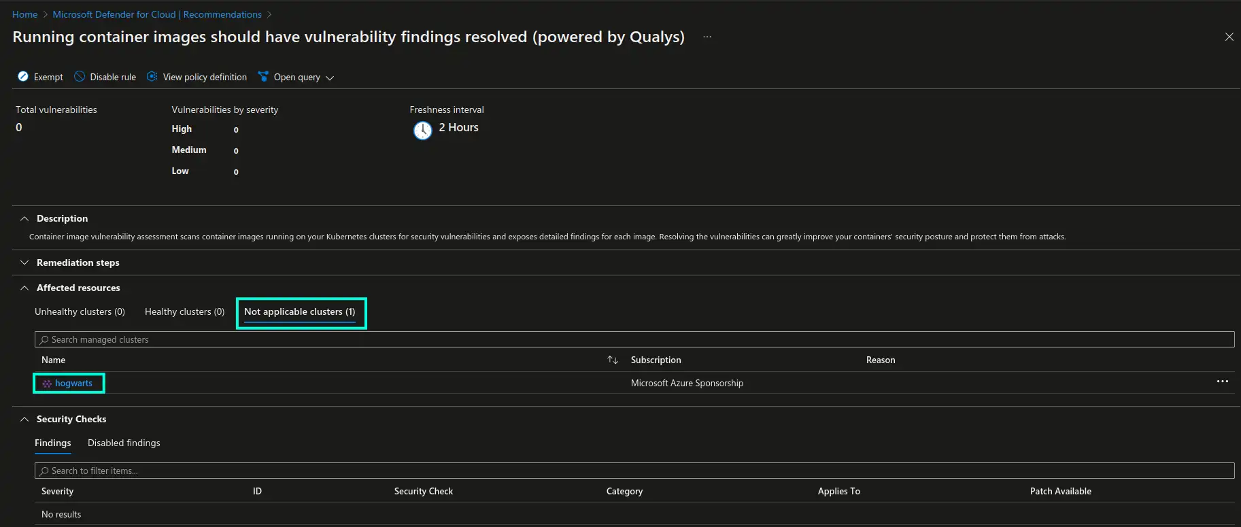Click the Subscription column header
The width and height of the screenshot is (1241, 527).
click(656, 360)
